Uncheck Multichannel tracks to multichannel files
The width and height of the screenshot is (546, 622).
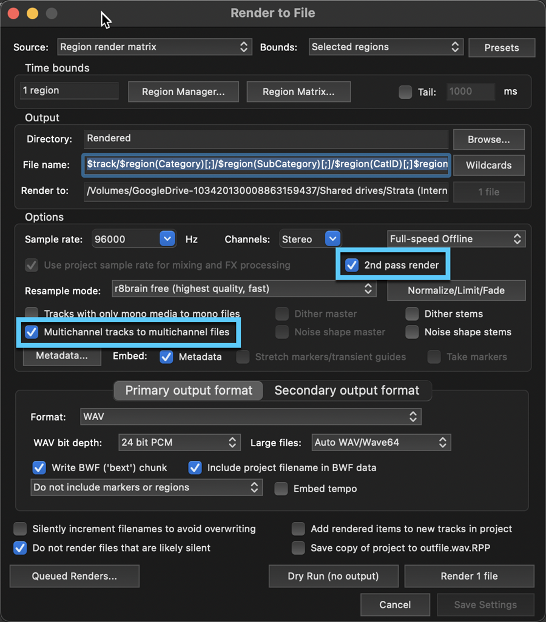coord(32,332)
